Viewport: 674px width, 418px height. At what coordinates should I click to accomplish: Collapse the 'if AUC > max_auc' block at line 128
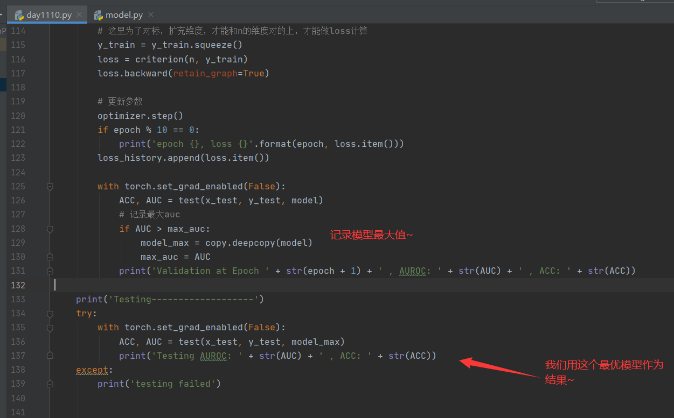(x=50, y=229)
